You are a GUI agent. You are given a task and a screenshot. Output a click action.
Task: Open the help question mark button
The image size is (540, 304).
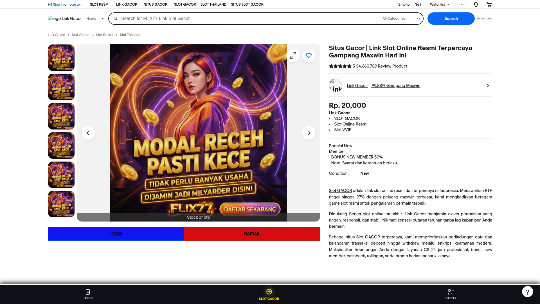(528, 292)
